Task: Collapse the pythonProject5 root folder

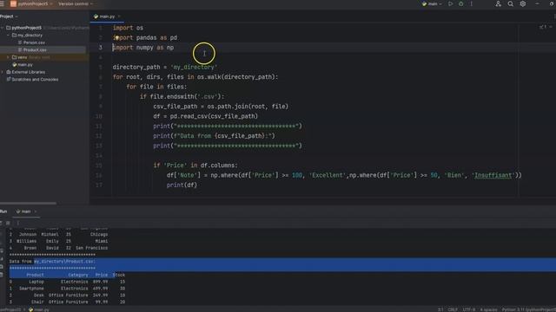Action: tap(3, 28)
